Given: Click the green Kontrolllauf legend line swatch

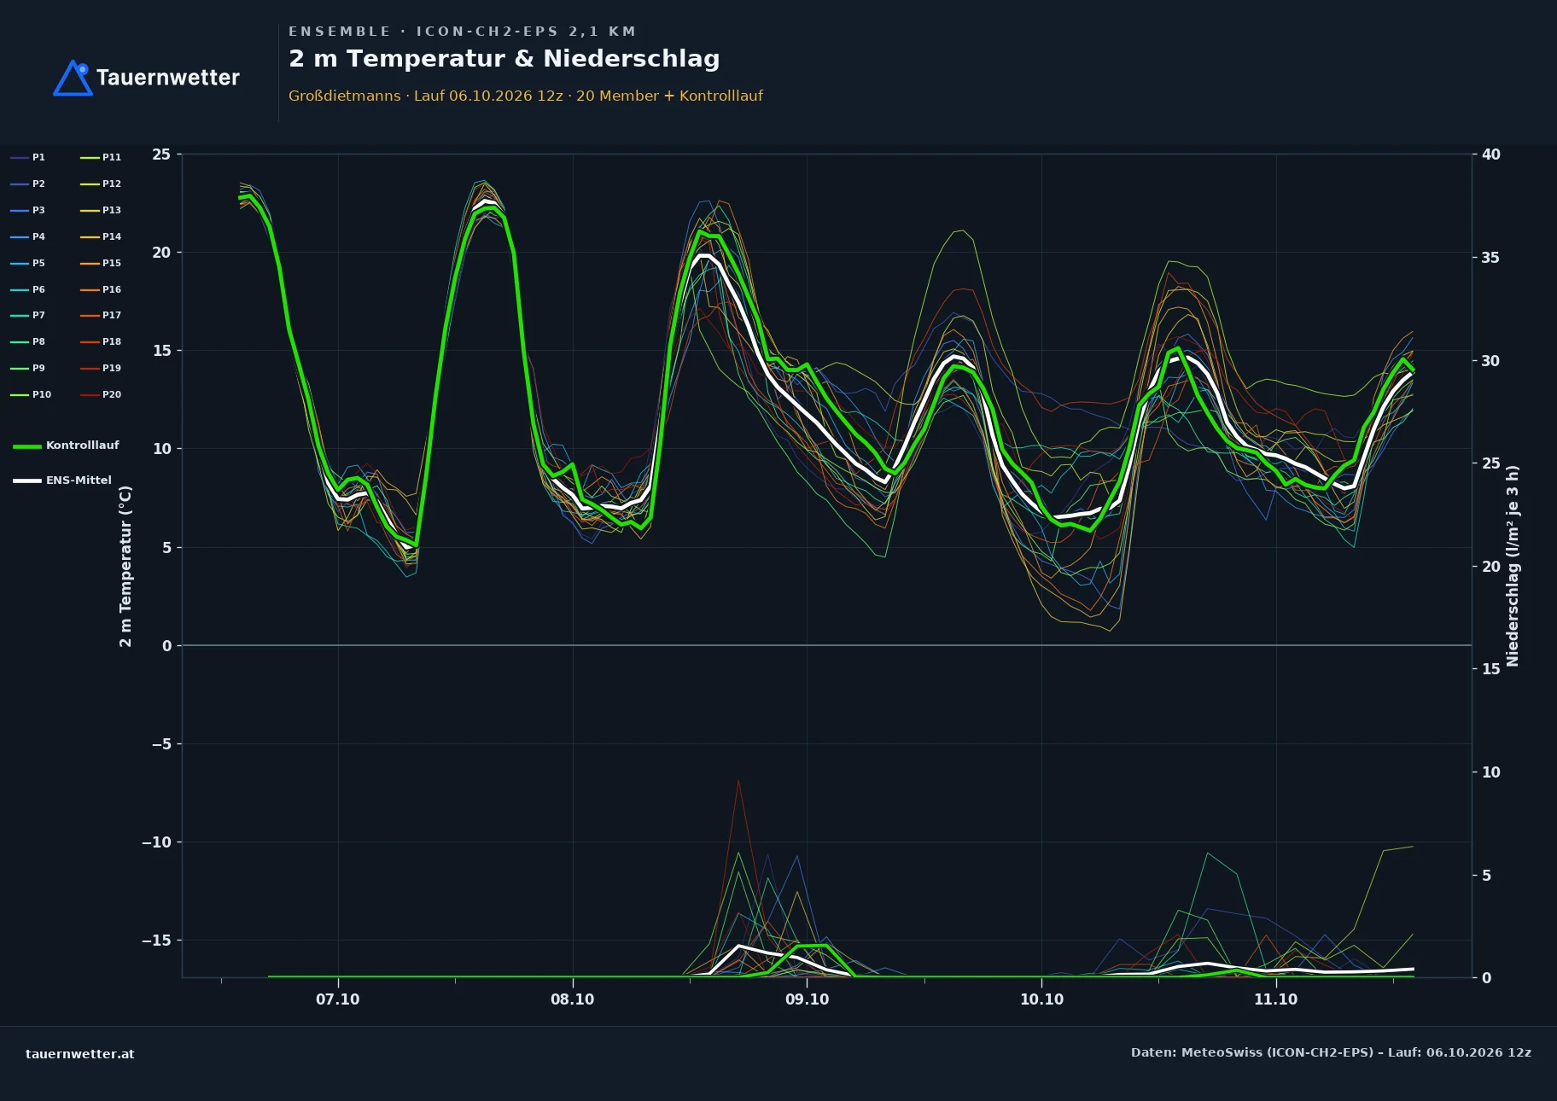Looking at the screenshot, I should click(x=27, y=446).
